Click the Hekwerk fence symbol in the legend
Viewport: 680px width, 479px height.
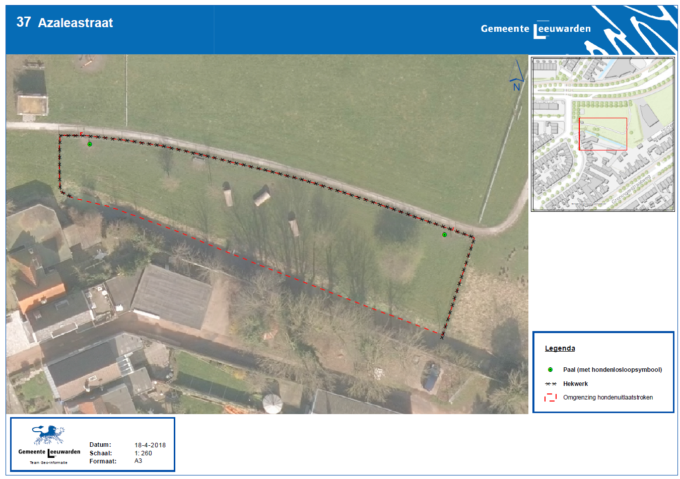[x=551, y=384]
